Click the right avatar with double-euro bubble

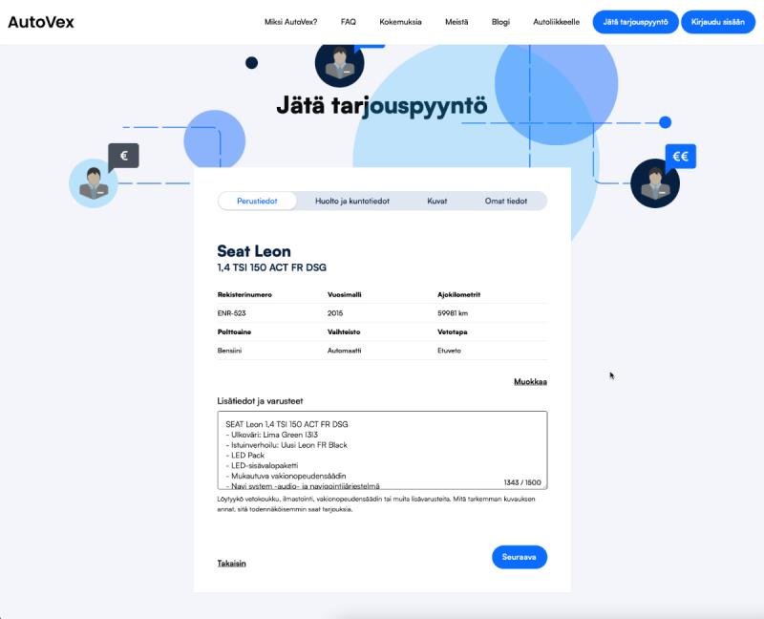point(655,183)
